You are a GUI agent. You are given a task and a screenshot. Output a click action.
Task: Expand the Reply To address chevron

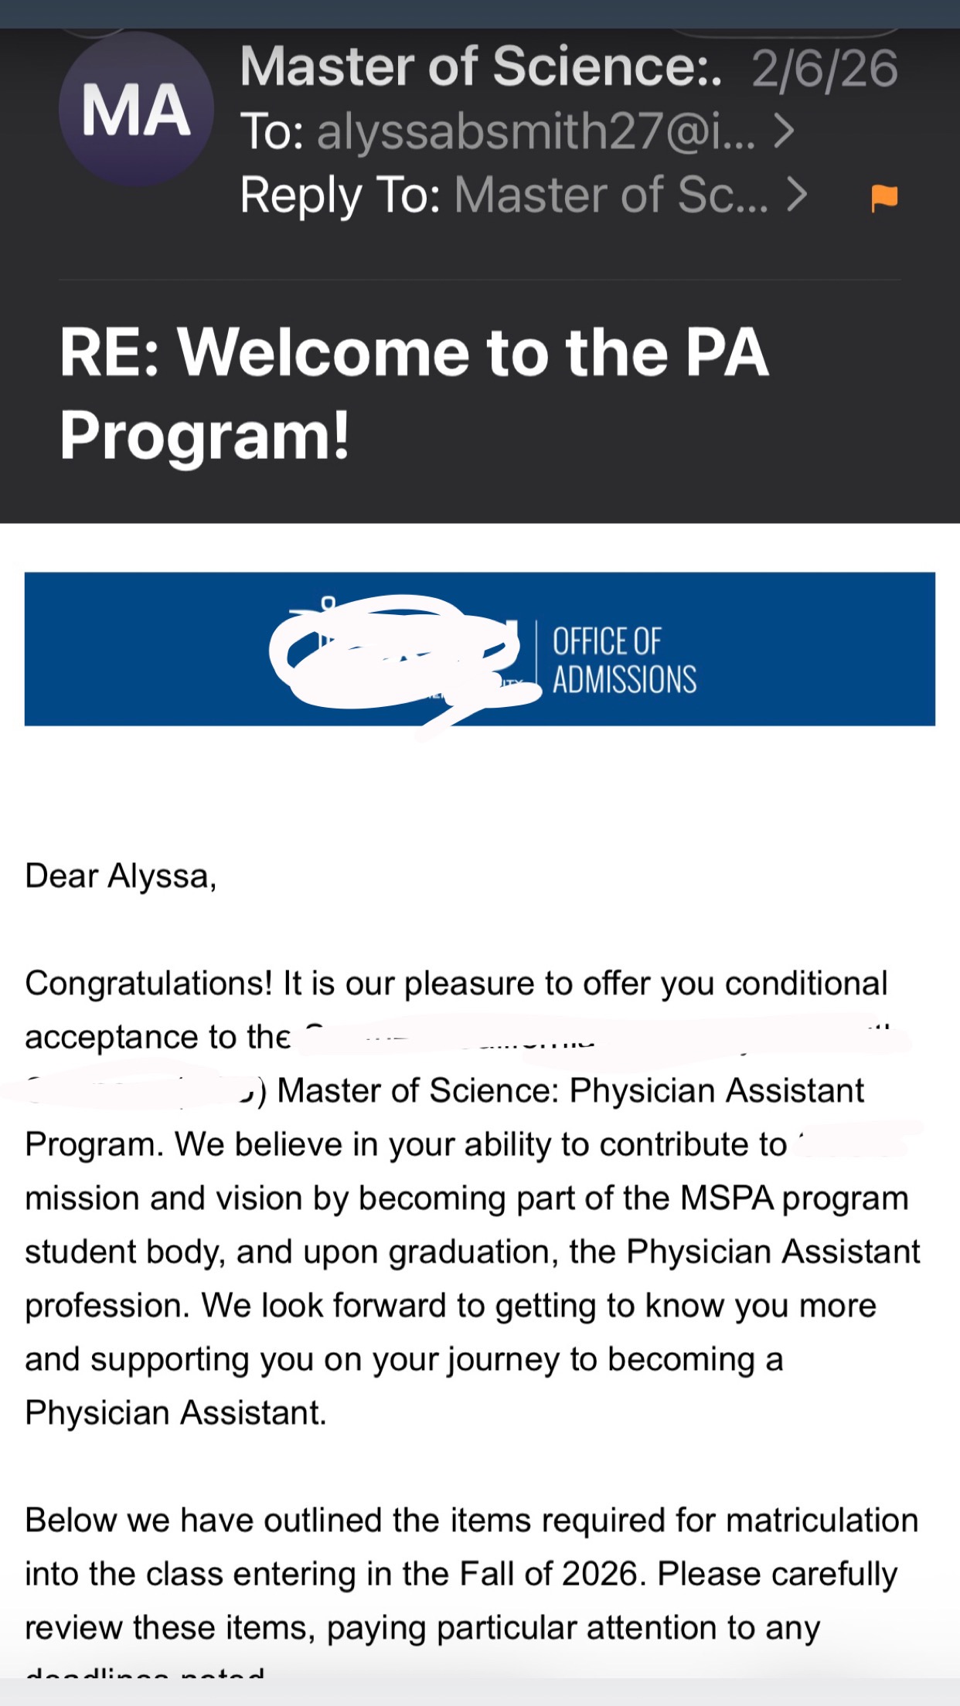coord(797,195)
